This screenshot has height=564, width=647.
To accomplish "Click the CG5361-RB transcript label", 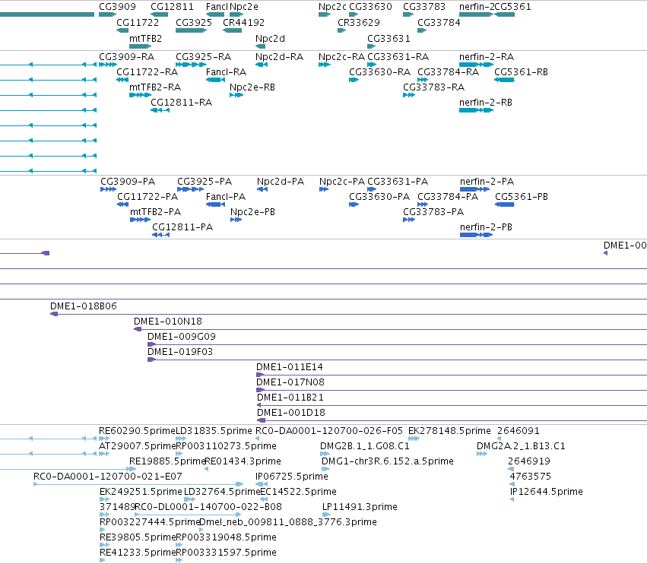I will coord(521,71).
